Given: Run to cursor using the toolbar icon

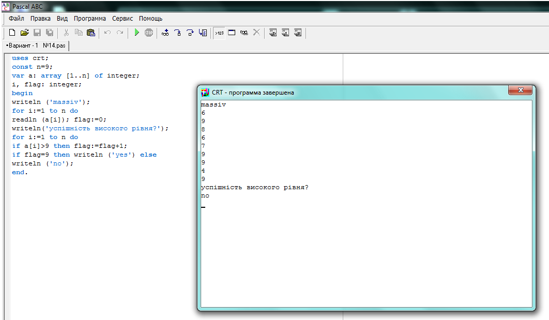Looking at the screenshot, I should click(x=203, y=33).
